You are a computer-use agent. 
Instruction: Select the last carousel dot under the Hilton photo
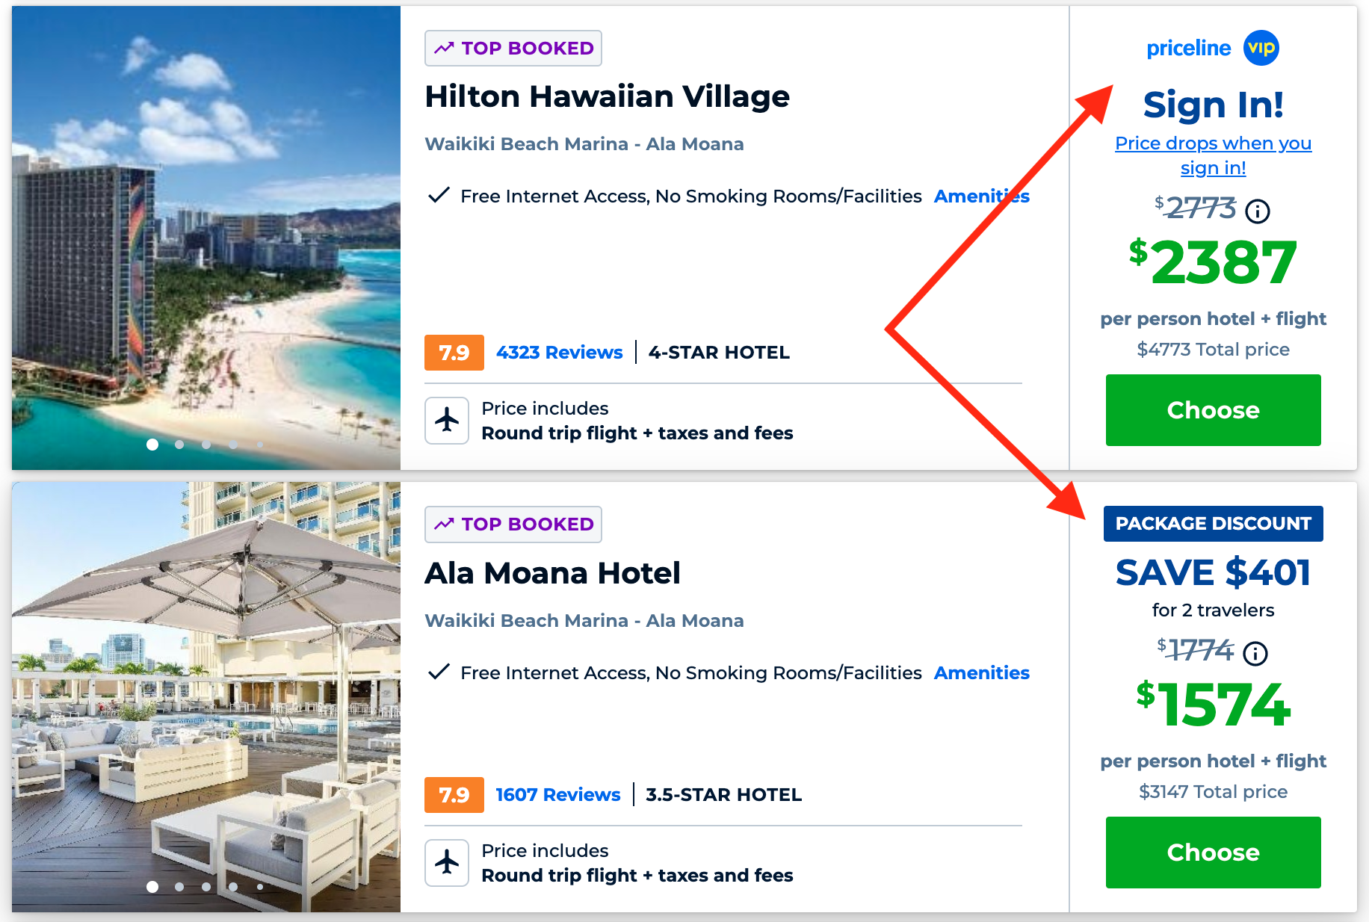point(259,445)
